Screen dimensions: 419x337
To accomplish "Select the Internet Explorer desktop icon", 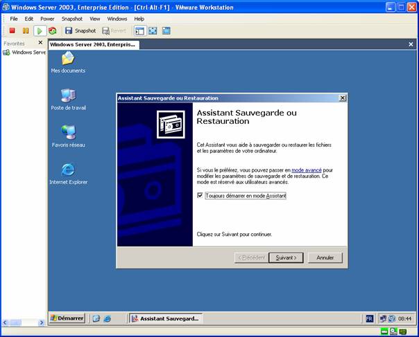I will click(x=69, y=174).
